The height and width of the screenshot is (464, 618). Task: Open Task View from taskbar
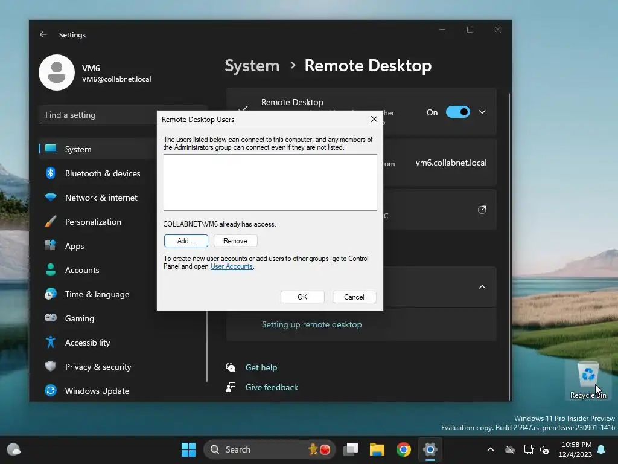pos(351,449)
